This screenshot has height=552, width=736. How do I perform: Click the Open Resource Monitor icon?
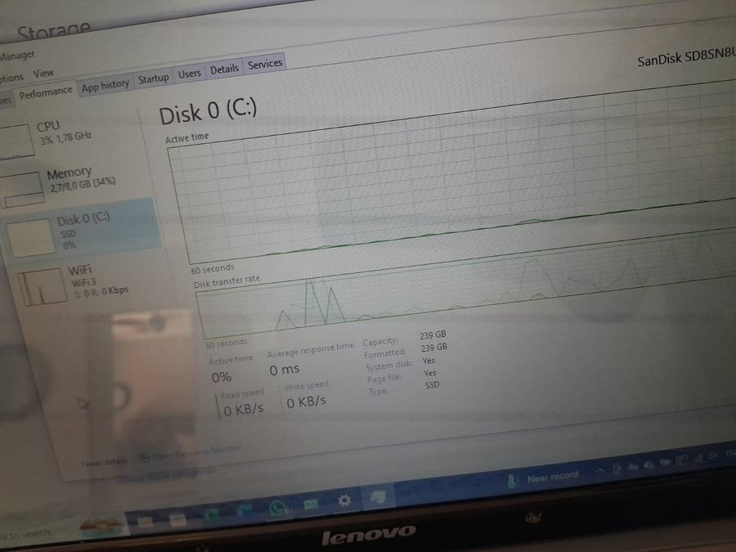(144, 456)
